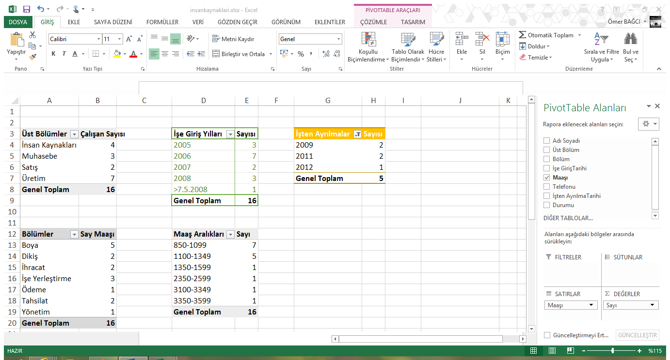
Task: Click the Tablo Olarak Biçimlendir icon
Action: click(407, 40)
